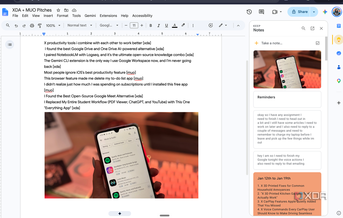This screenshot has width=343, height=218.
Task: Increase font size with plus button
Action: pyautogui.click(x=142, y=26)
